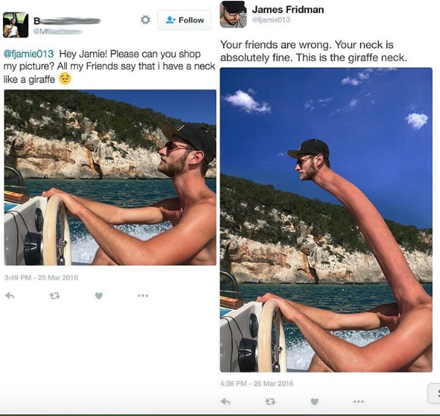
Task: Open James Fridman's profile name
Action: (288, 9)
